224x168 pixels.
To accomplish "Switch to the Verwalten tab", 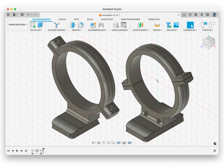I will [154, 19].
